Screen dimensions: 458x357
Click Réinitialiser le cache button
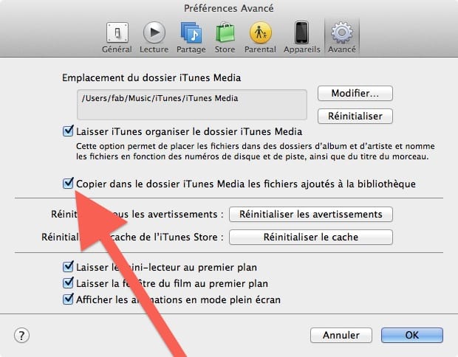tap(311, 237)
